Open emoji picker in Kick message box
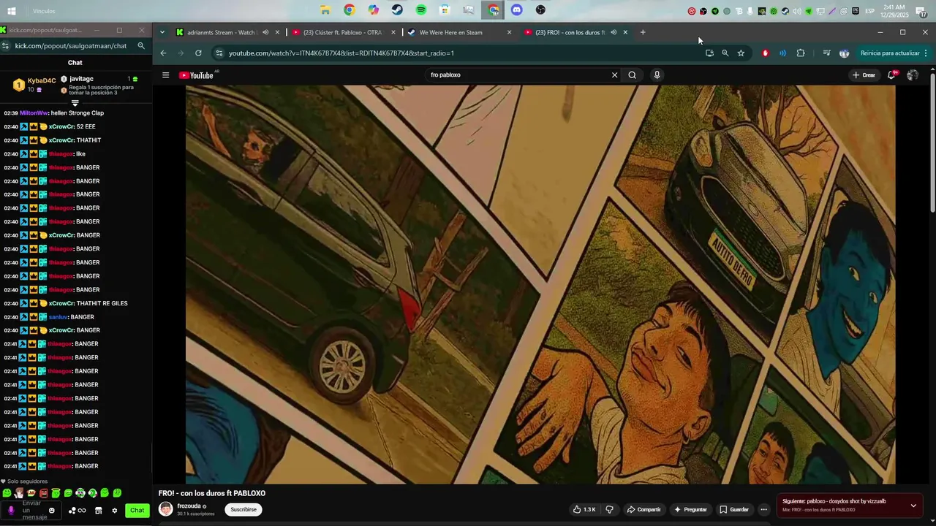936x526 pixels. 51,511
